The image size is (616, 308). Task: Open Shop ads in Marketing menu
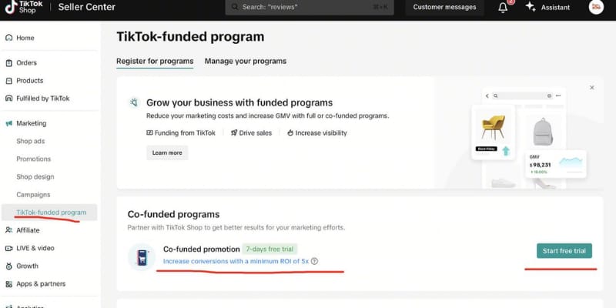tap(30, 141)
